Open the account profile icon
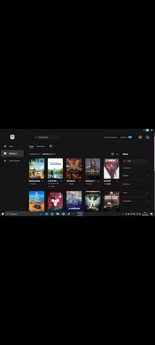This screenshot has height=345, width=155. pos(148,137)
